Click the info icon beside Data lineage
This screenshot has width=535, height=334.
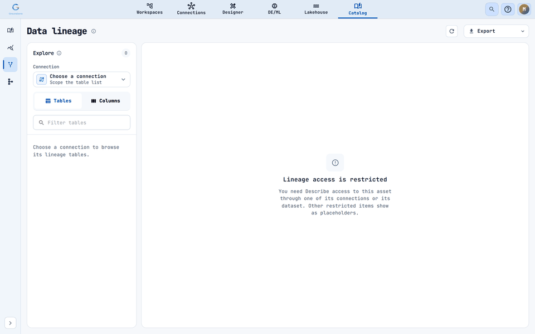pyautogui.click(x=94, y=31)
